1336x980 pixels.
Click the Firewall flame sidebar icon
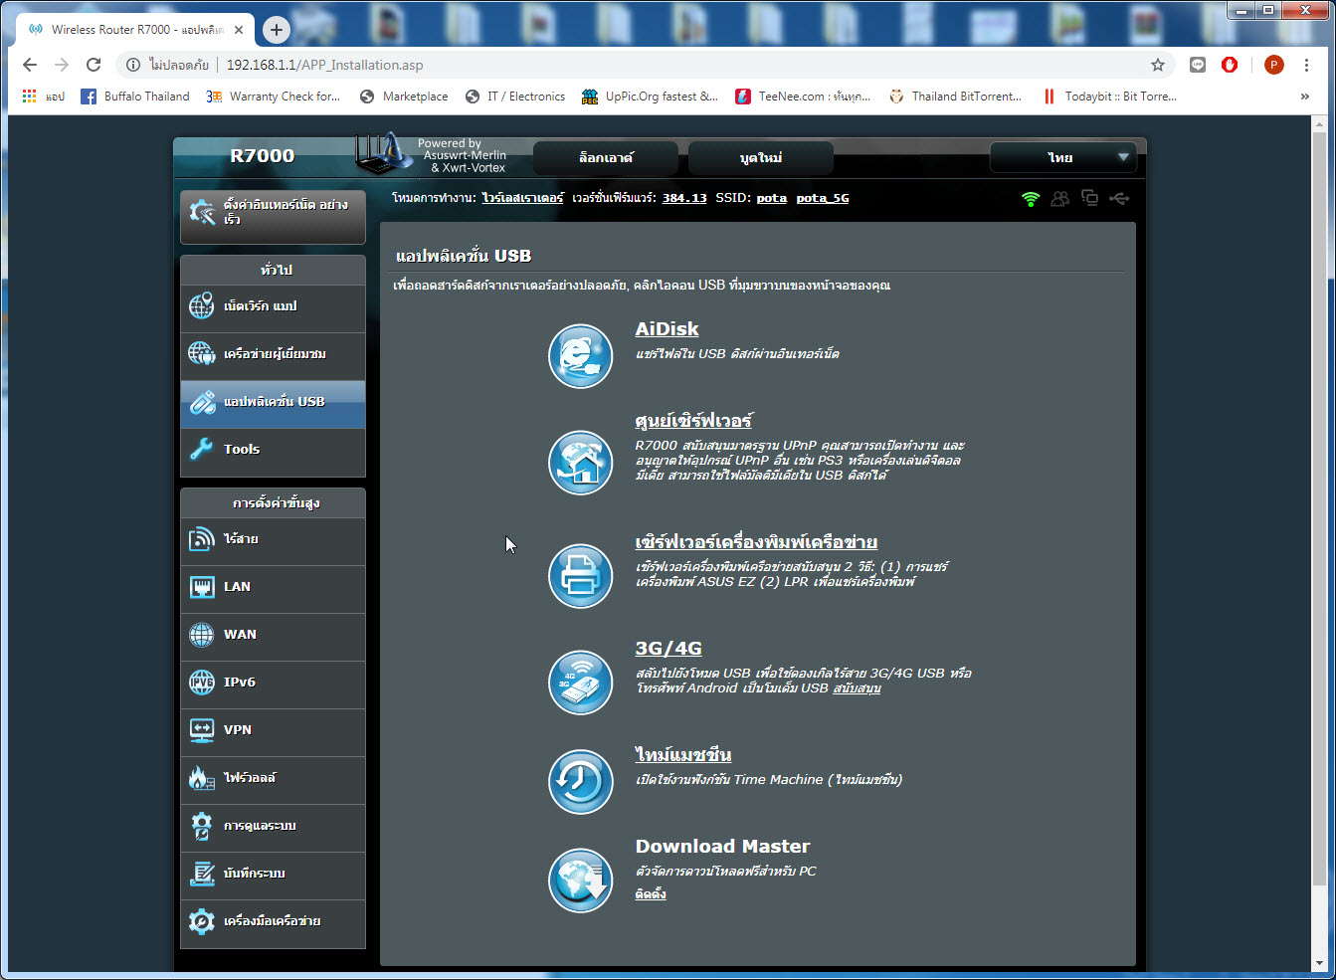202,778
